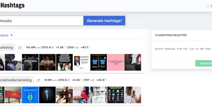Viewport: 212px width, 106px height.
Task: Click the (197 min) text
Action: pos(89,80)
